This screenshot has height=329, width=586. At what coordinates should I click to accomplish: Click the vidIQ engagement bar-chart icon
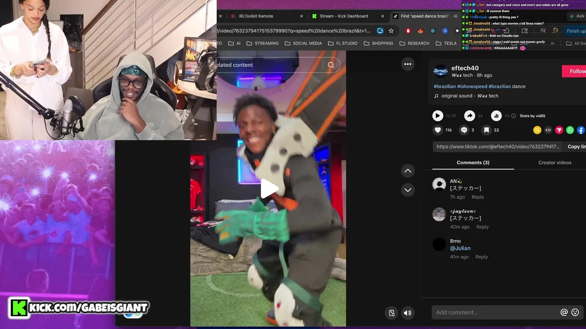[496, 116]
